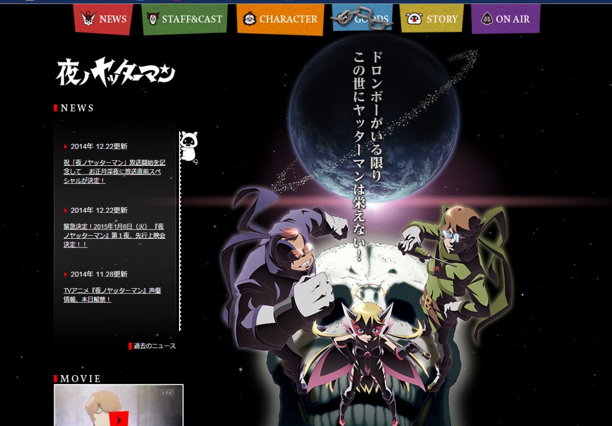The image size is (612, 426).
Task: Switch to the STORY navigation tab
Action: (431, 19)
